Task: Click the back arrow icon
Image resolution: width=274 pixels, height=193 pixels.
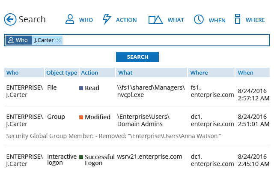Action: (x=10, y=19)
